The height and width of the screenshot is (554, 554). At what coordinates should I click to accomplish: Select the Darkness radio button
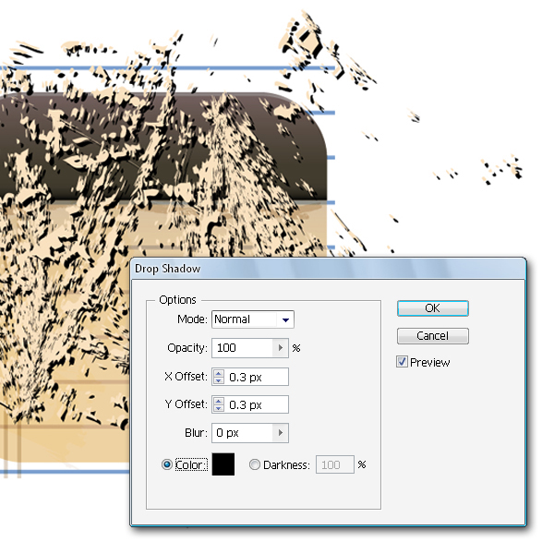[x=255, y=464]
